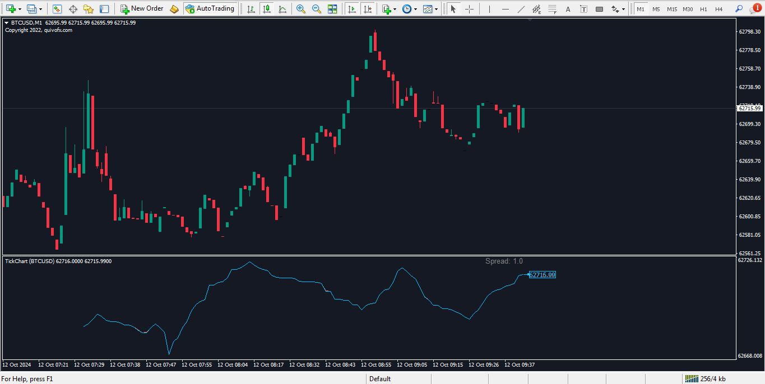Image resolution: width=765 pixels, height=384 pixels.
Task: Open the Market Watch window
Action: pos(57,9)
